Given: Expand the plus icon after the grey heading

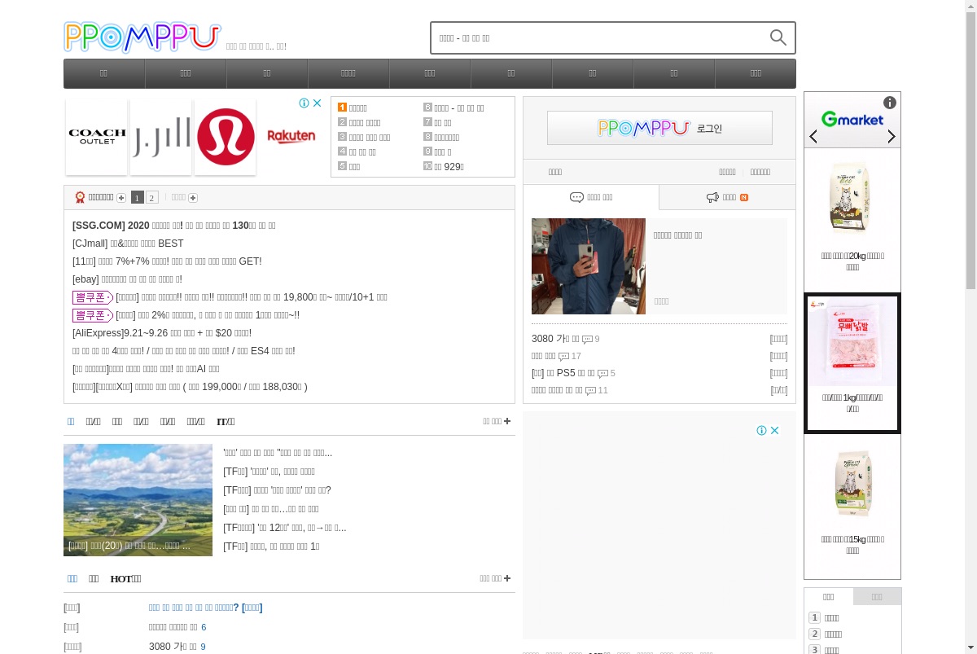Looking at the screenshot, I should point(193,198).
